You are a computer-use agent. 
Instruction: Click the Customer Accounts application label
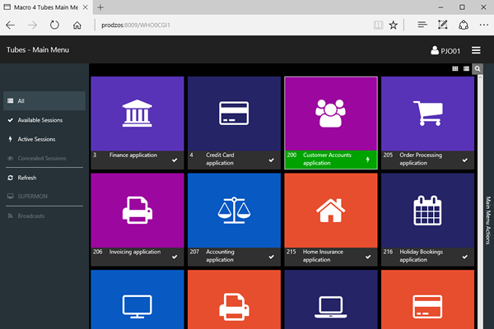tap(327, 159)
